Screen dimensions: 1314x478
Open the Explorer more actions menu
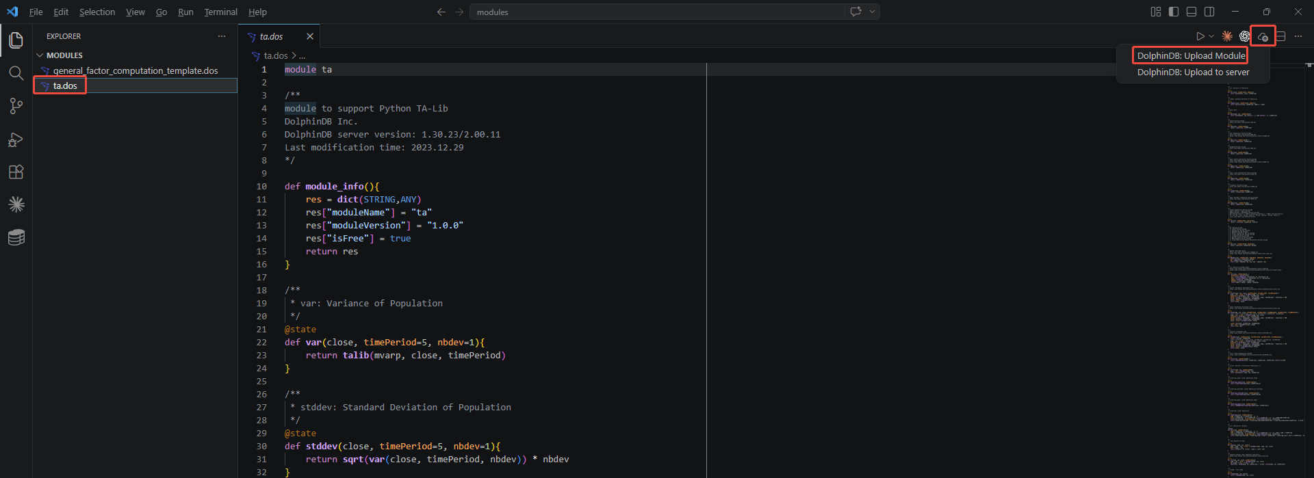221,36
